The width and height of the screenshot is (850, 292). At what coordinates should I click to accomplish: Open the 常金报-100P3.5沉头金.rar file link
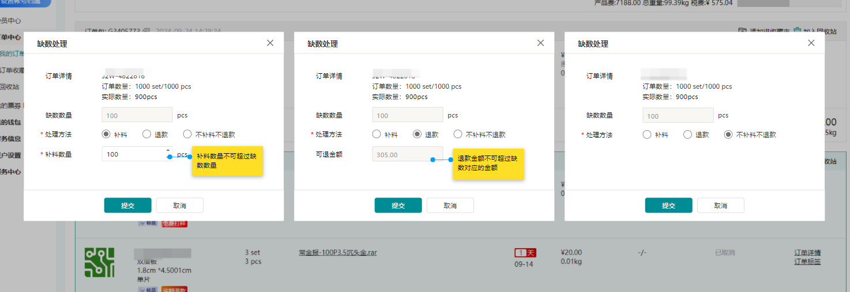(x=337, y=252)
